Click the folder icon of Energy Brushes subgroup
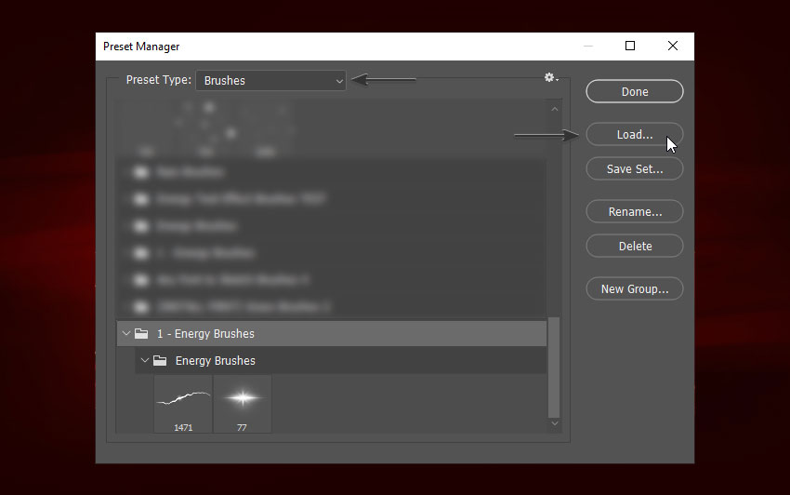This screenshot has height=495, width=790. pyautogui.click(x=160, y=361)
